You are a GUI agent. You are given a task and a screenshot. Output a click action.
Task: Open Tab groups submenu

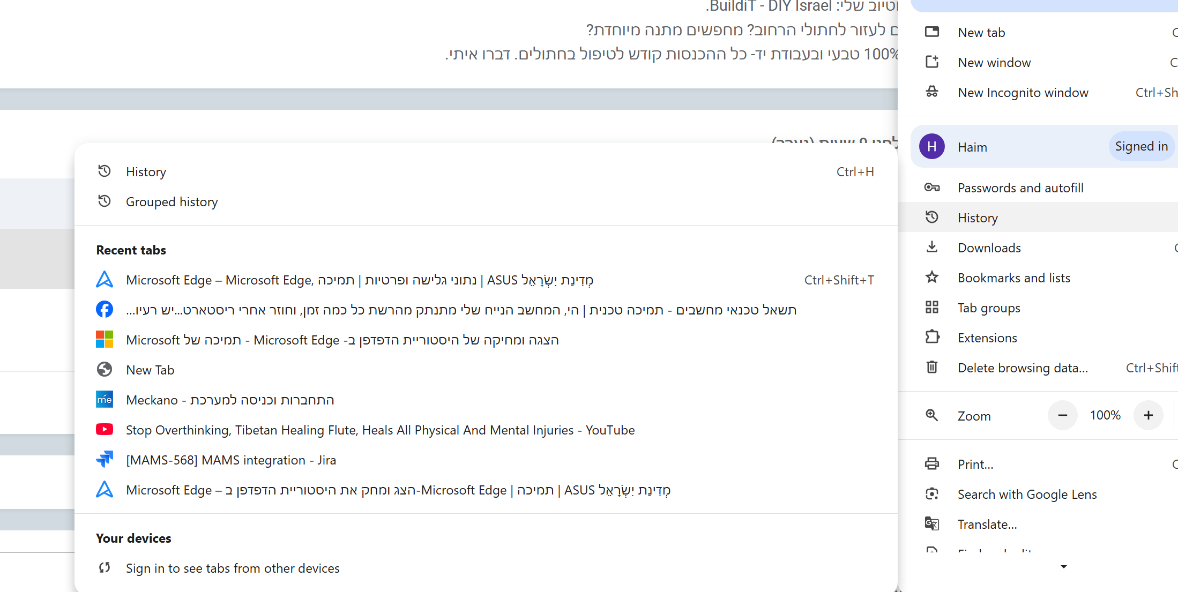tap(1038, 308)
